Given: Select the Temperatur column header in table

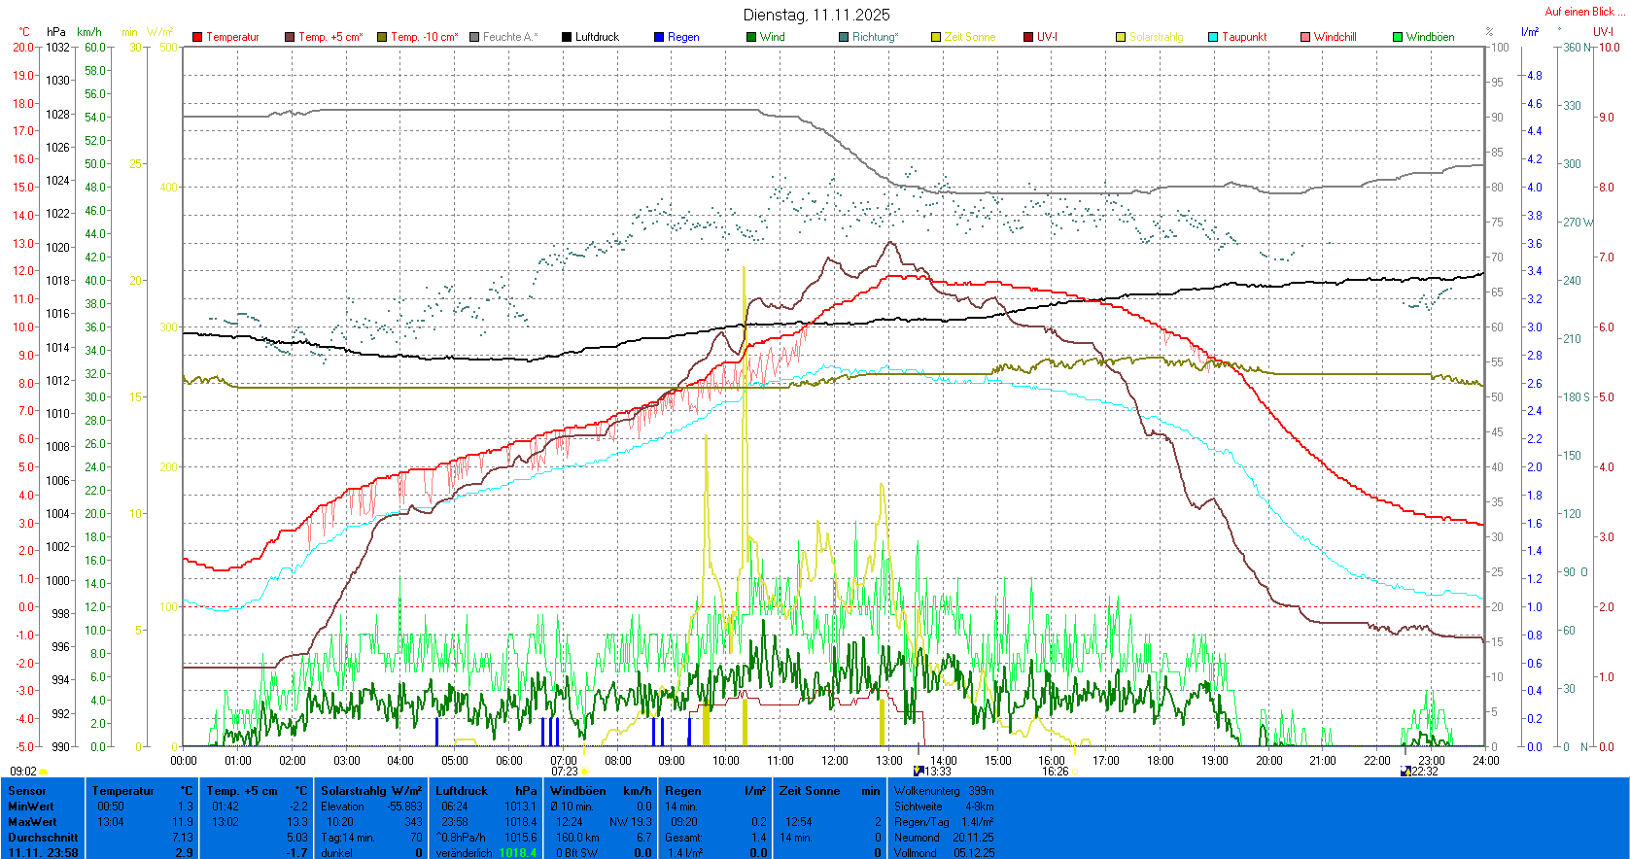Looking at the screenshot, I should pos(122,791).
